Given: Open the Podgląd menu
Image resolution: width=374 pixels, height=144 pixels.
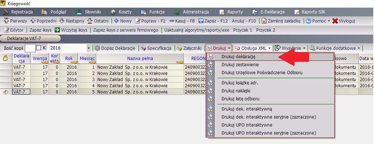Looking at the screenshot, I should 54,12.
